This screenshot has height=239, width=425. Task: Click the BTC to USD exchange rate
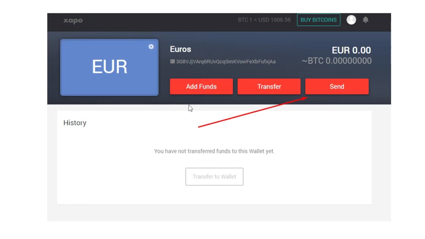264,20
